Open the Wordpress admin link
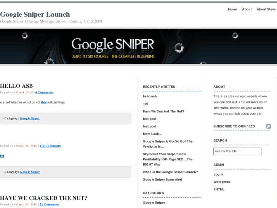The height and width of the screenshot is (208, 277). (x=222, y=182)
